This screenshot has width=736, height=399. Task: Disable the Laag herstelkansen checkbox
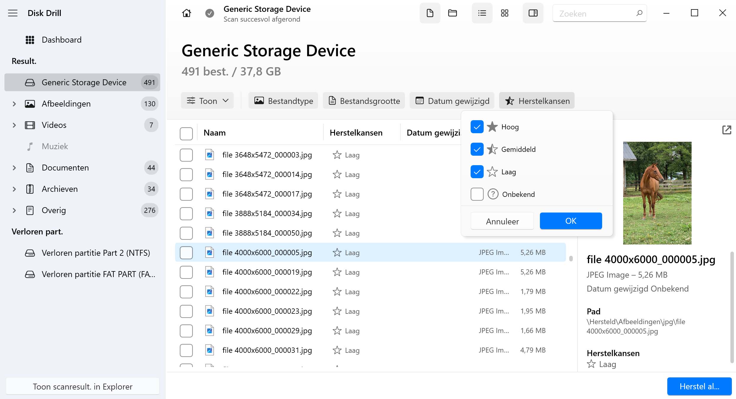[x=477, y=171]
